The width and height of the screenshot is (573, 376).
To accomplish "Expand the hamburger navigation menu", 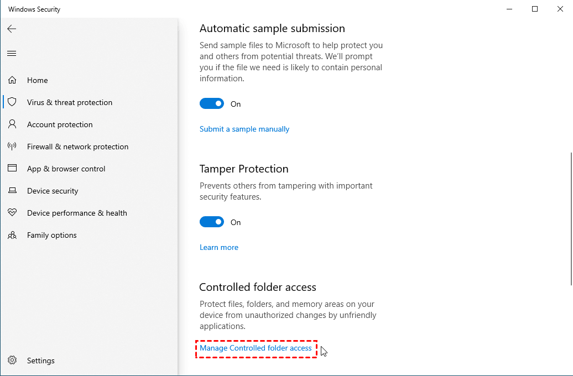I will click(12, 54).
